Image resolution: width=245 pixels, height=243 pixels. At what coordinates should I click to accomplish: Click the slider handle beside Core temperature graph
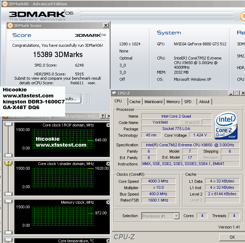(x=8, y=240)
